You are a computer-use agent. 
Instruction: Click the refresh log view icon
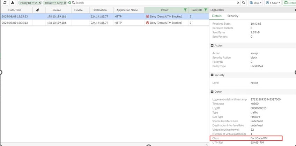pyautogui.click(x=5, y=3)
